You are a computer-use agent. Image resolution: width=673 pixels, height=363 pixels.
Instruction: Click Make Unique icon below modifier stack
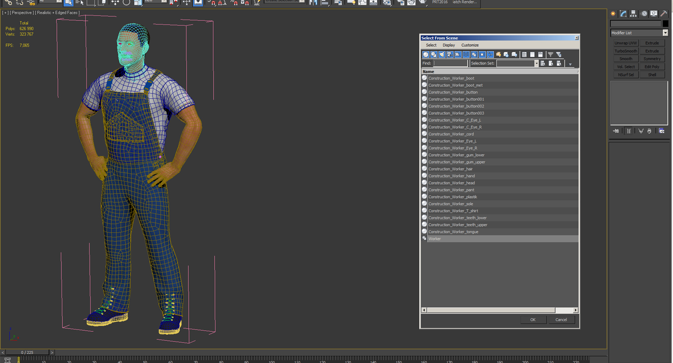[x=641, y=131]
